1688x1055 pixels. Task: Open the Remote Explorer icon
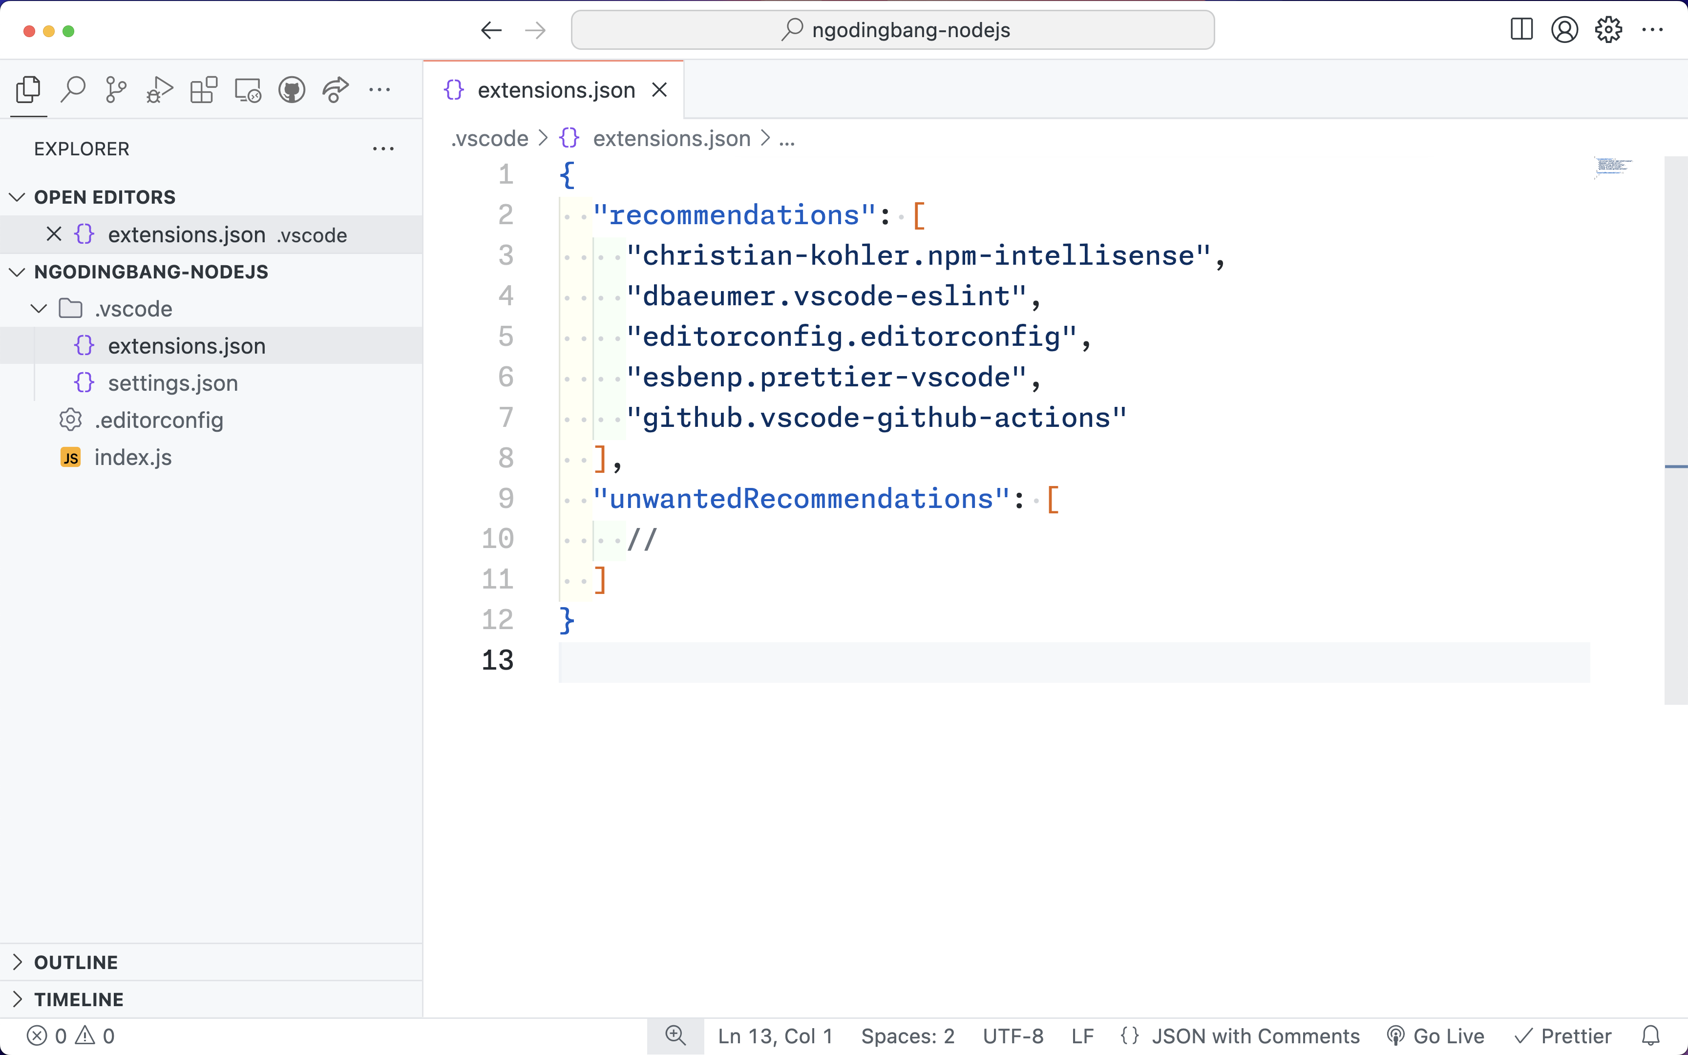[x=248, y=90]
